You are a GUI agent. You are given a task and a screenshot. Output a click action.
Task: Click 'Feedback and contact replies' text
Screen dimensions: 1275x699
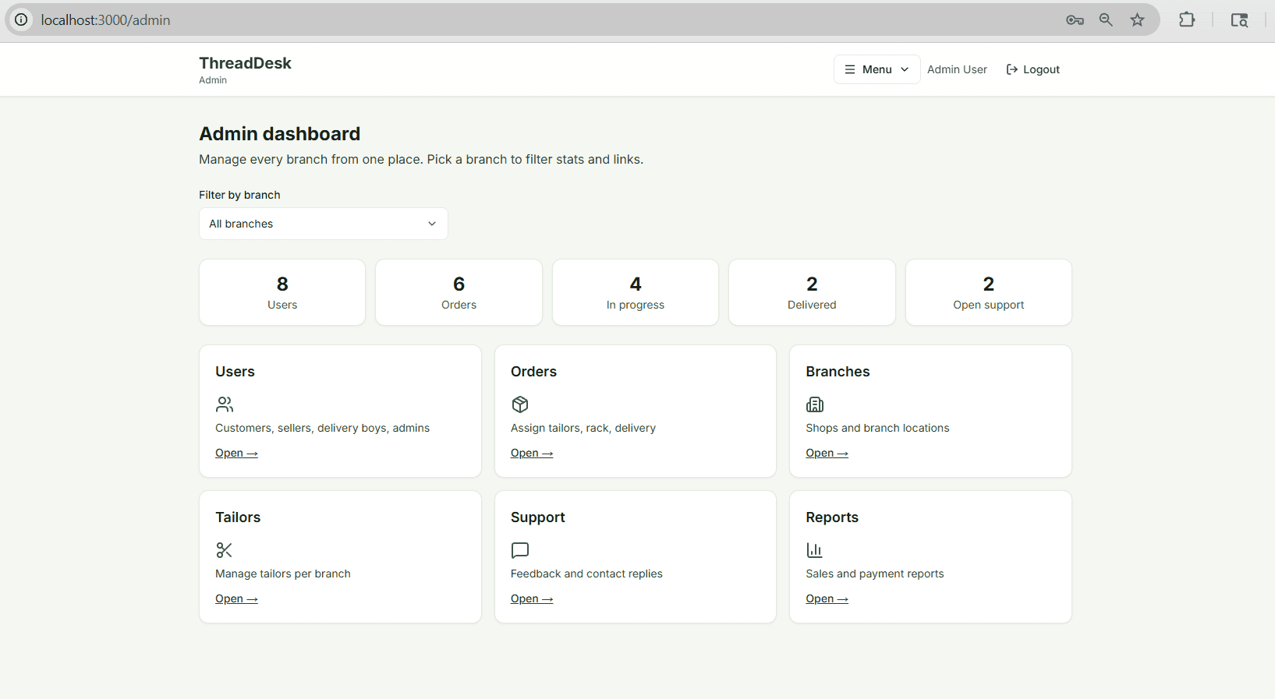(586, 574)
